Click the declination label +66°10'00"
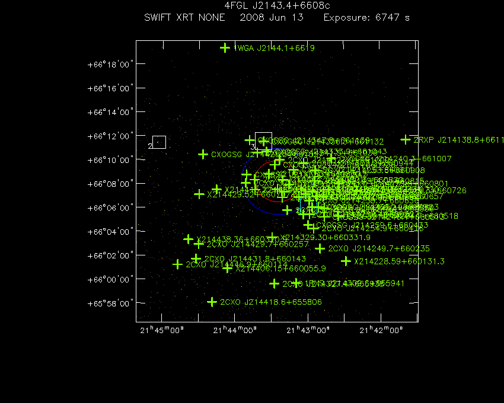This screenshot has height=403, width=504. 110,160
